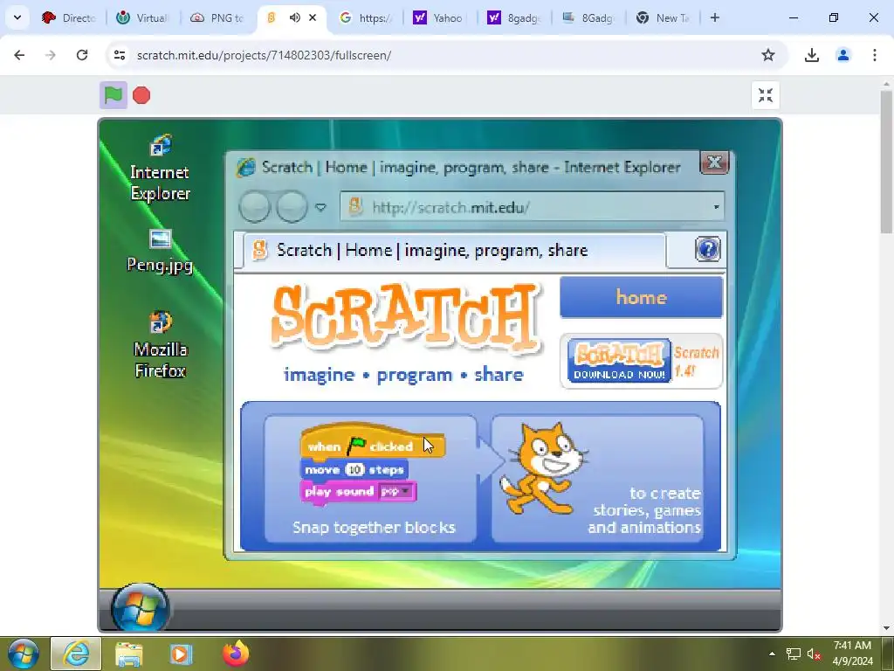Image resolution: width=894 pixels, height=671 pixels.
Task: Click the blue home button
Action: tap(642, 297)
